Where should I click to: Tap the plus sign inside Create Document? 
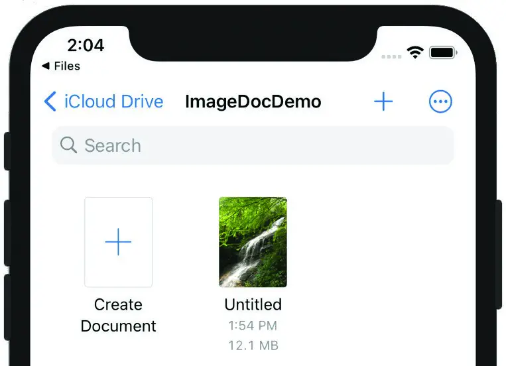pos(119,242)
